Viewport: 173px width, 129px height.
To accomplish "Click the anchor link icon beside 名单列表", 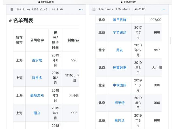I will click(11, 20).
